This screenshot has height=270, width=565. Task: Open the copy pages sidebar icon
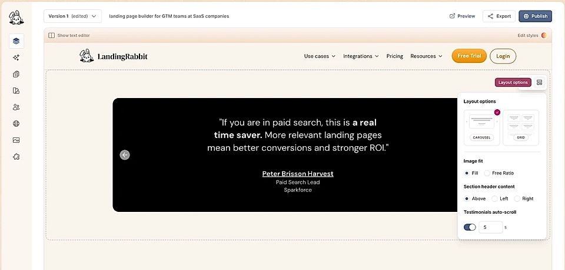[x=16, y=74]
